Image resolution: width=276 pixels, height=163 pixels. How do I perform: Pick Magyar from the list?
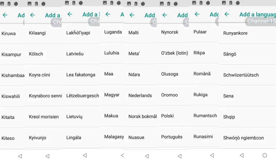(x=112, y=95)
